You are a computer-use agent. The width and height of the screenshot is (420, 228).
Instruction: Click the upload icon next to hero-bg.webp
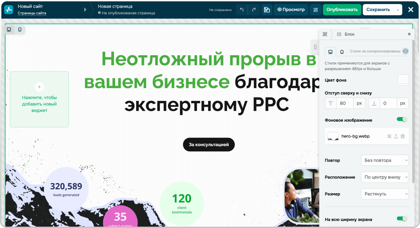point(396,136)
